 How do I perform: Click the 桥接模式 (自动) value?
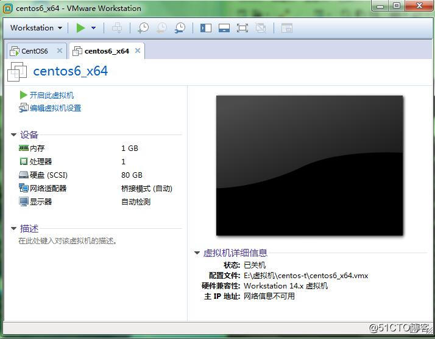tap(147, 189)
